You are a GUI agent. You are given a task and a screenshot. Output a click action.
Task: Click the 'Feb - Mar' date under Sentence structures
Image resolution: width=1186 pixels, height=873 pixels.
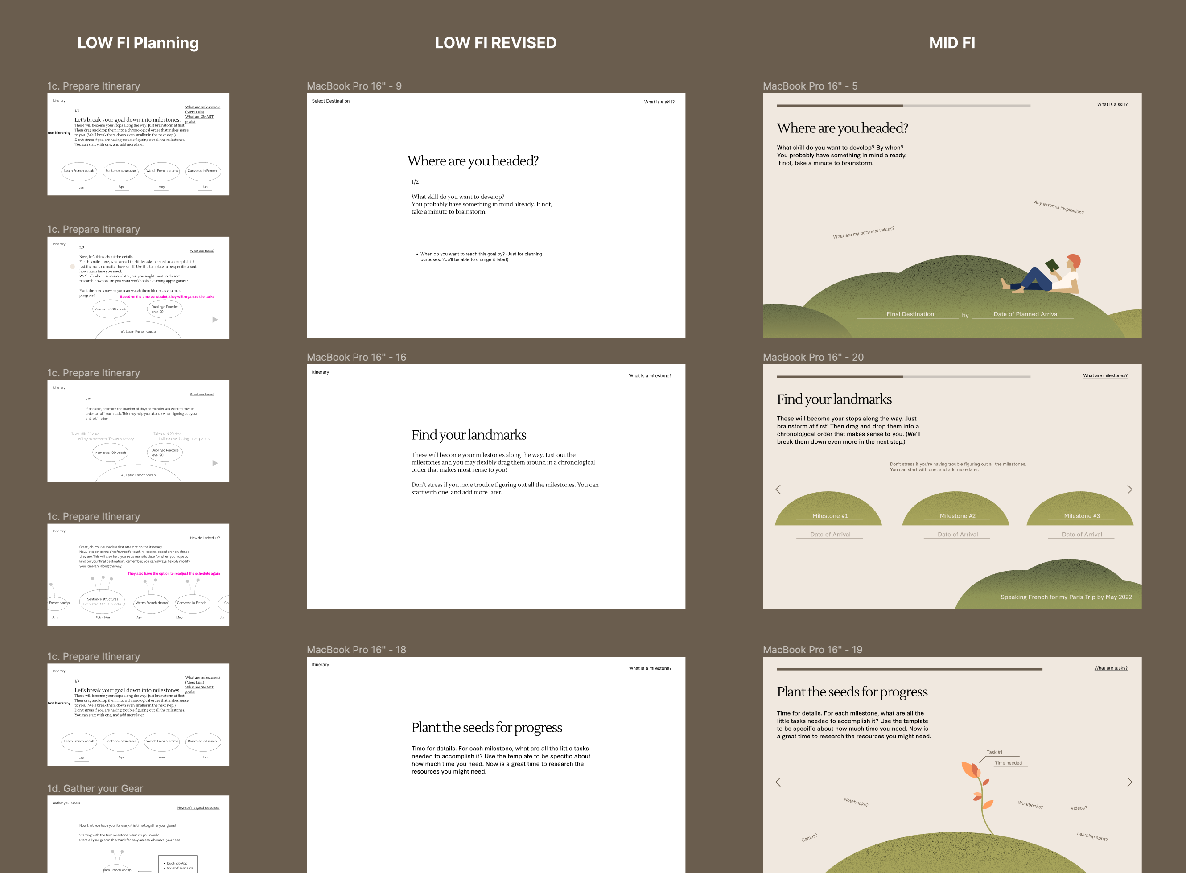coord(103,617)
